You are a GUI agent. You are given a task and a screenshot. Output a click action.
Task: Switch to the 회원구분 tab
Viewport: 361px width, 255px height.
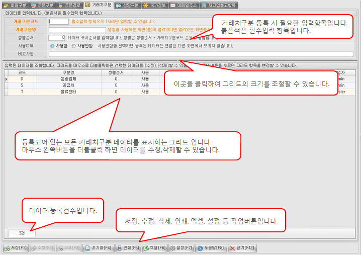pyautogui.click(x=15, y=5)
